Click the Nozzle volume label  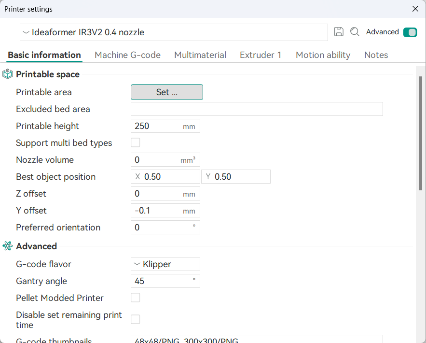pos(45,160)
